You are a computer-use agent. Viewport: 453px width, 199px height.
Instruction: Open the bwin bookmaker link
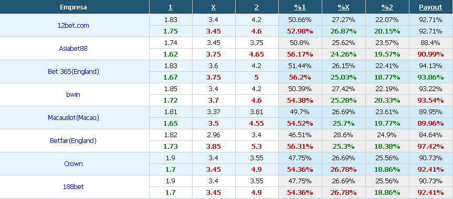[x=73, y=95]
